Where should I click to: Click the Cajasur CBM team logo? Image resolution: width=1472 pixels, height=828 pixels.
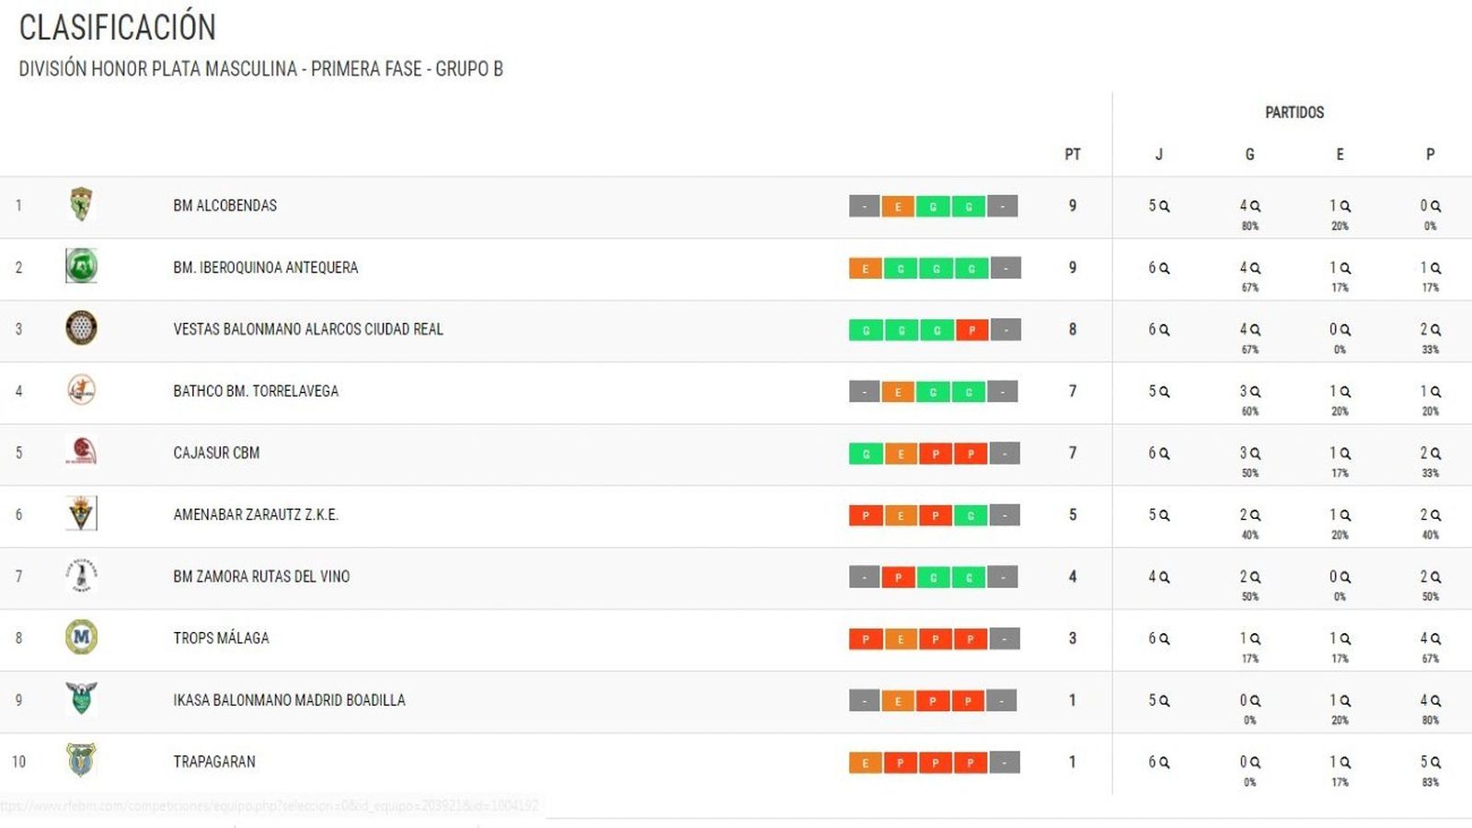point(81,451)
